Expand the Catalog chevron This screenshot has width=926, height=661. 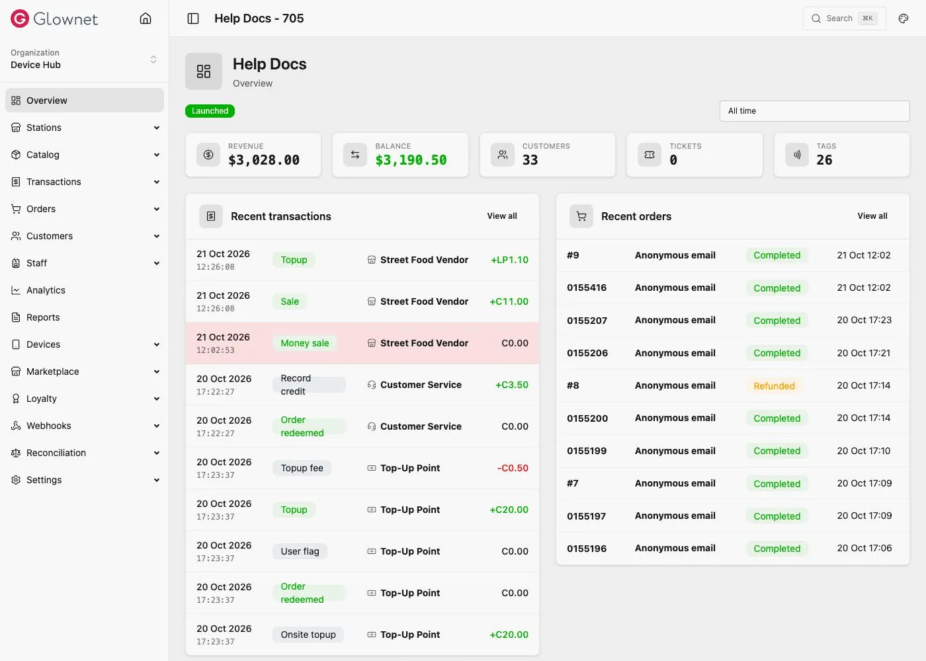pyautogui.click(x=157, y=155)
